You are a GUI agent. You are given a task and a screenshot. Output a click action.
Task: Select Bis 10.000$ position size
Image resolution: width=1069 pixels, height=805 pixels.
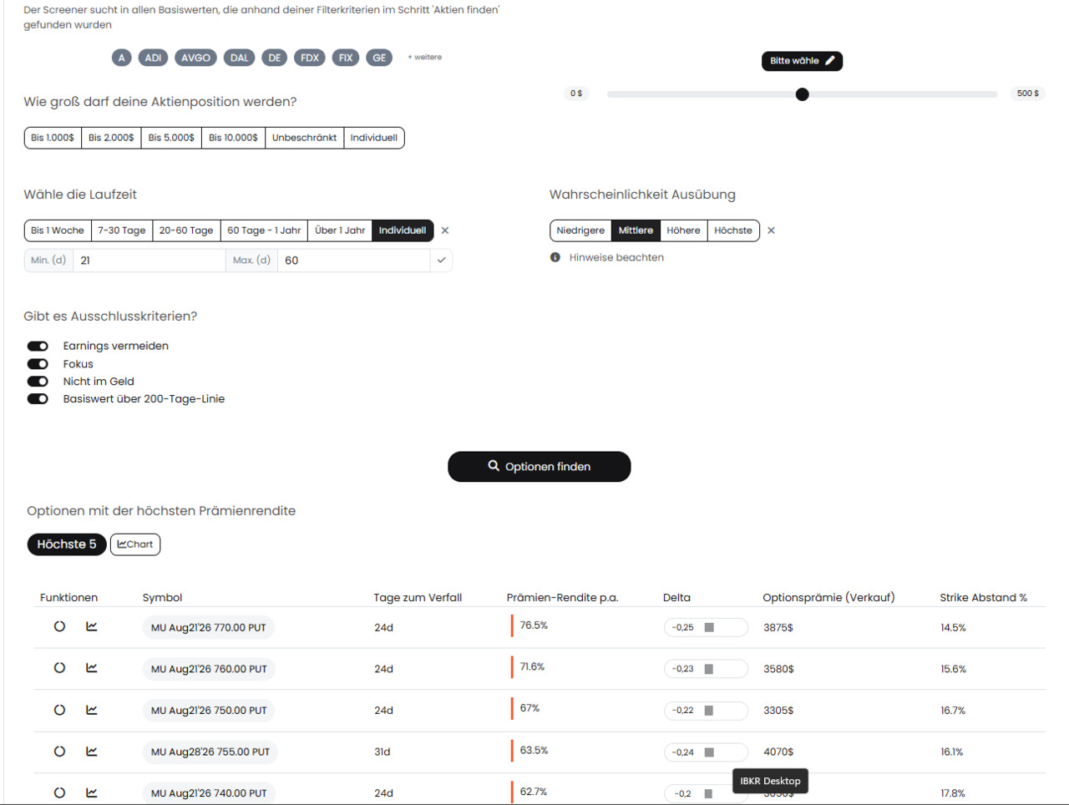(233, 138)
